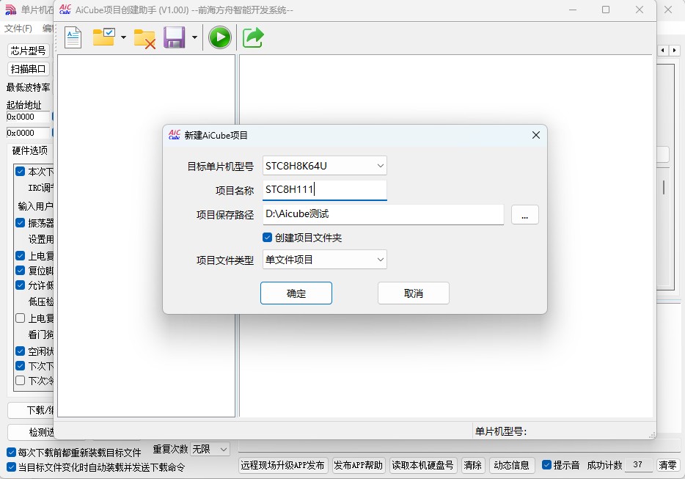685x479 pixels.
Task: Click the new document toolbar icon
Action: point(73,37)
